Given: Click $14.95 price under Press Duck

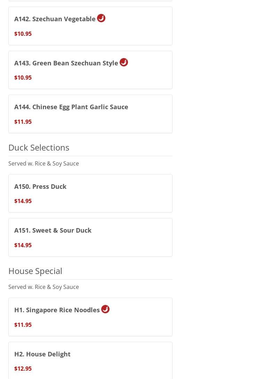Looking at the screenshot, I should pos(23,201).
